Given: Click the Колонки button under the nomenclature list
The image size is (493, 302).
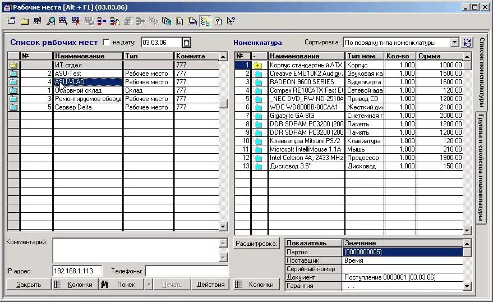Looking at the screenshot, I should [256, 285].
